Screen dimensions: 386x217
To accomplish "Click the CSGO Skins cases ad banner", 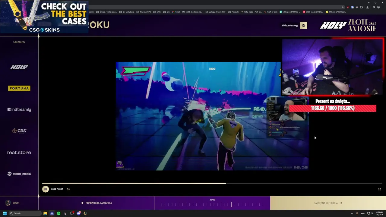I will coord(44,17).
